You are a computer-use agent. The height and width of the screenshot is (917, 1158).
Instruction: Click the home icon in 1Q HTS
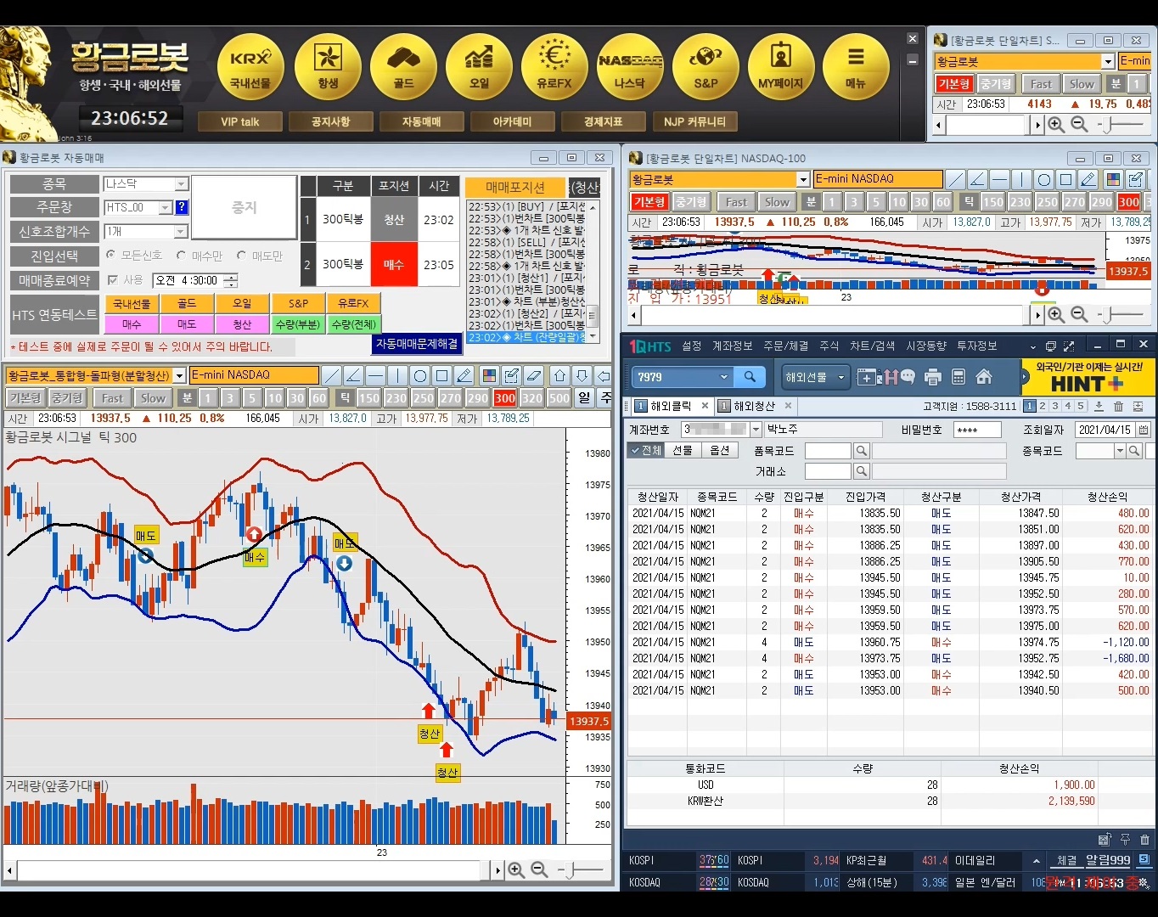tap(984, 377)
